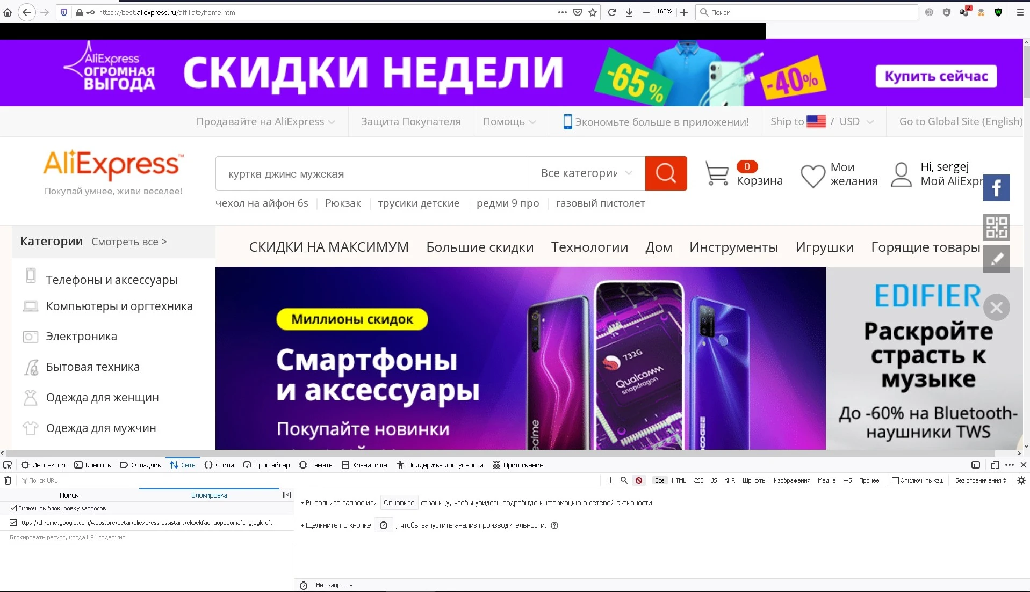Click the AliExpress product search field
The height and width of the screenshot is (592, 1030).
[x=372, y=173]
